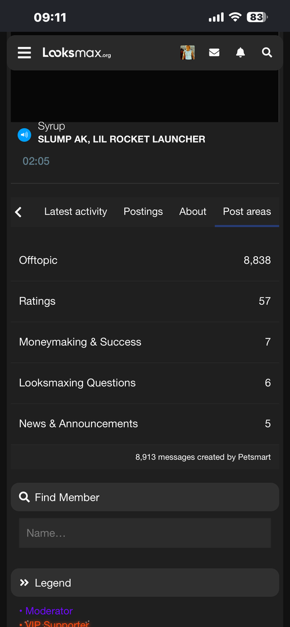The height and width of the screenshot is (627, 290).
Task: Open the envelope inbox icon
Action: [214, 52]
